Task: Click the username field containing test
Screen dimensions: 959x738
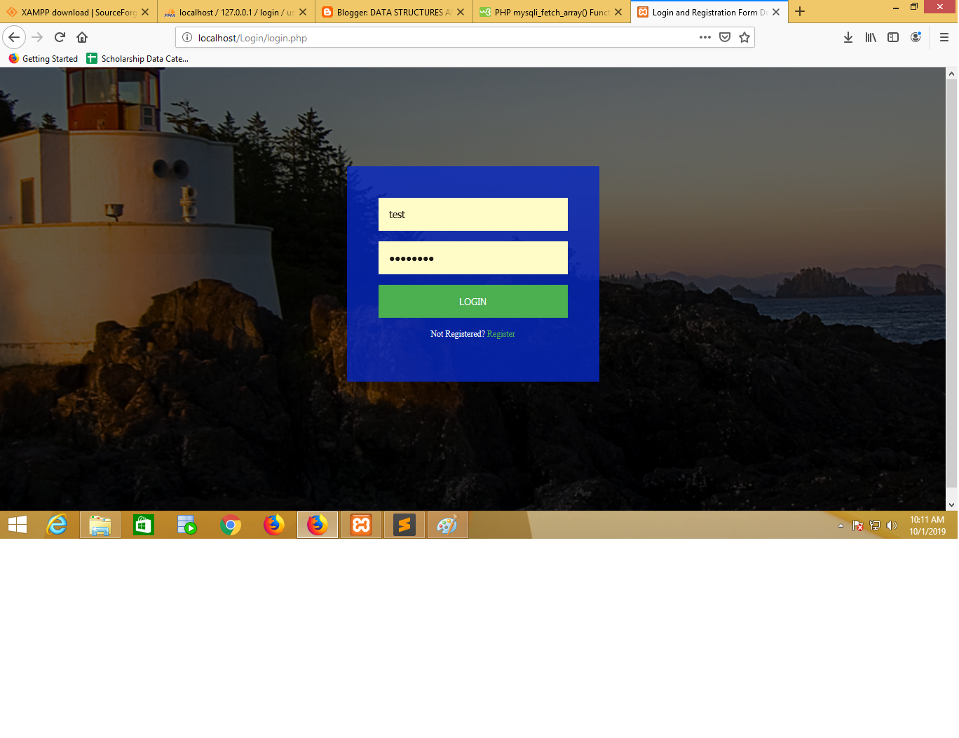Action: point(472,214)
